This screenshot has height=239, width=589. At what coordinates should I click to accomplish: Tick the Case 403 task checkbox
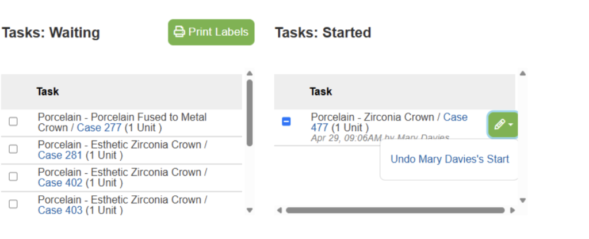tap(13, 204)
